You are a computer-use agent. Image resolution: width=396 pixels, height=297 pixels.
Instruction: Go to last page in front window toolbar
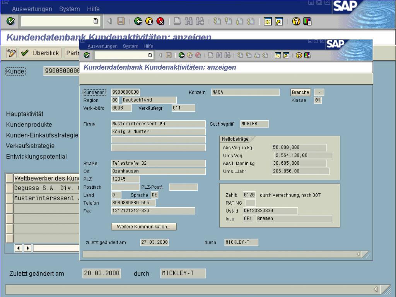265,55
